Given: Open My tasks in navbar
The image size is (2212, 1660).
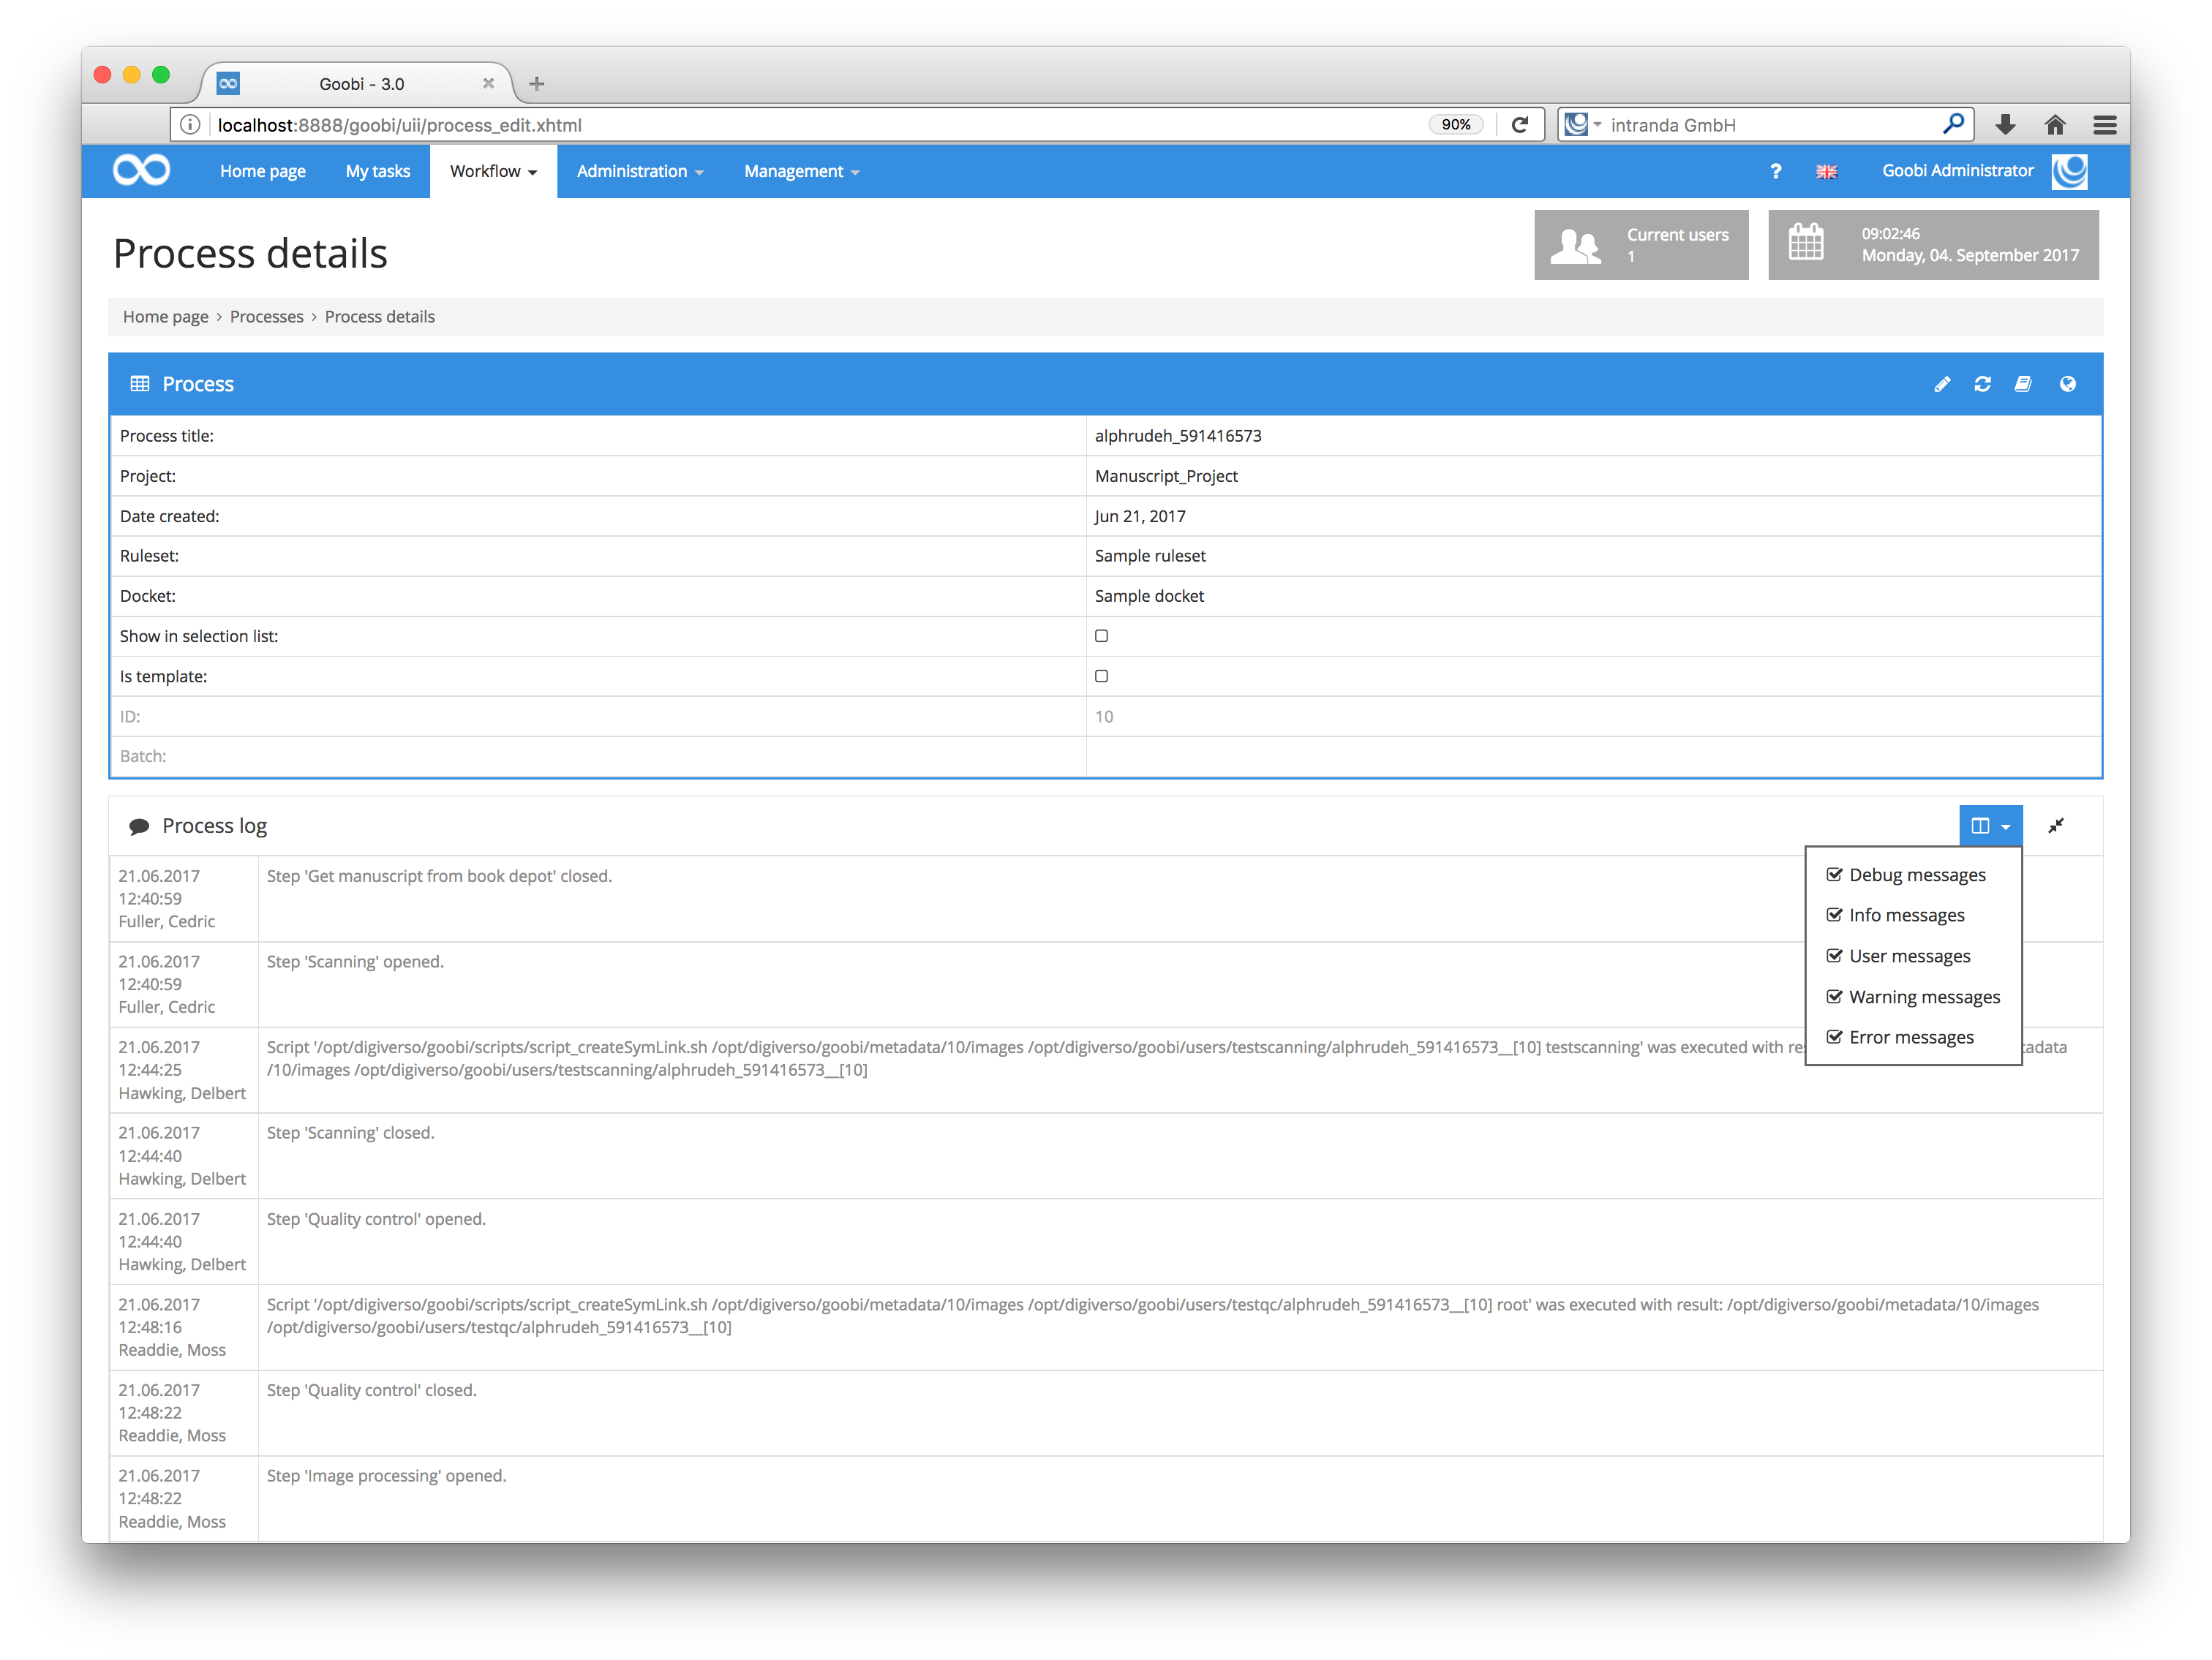Looking at the screenshot, I should pos(377,171).
